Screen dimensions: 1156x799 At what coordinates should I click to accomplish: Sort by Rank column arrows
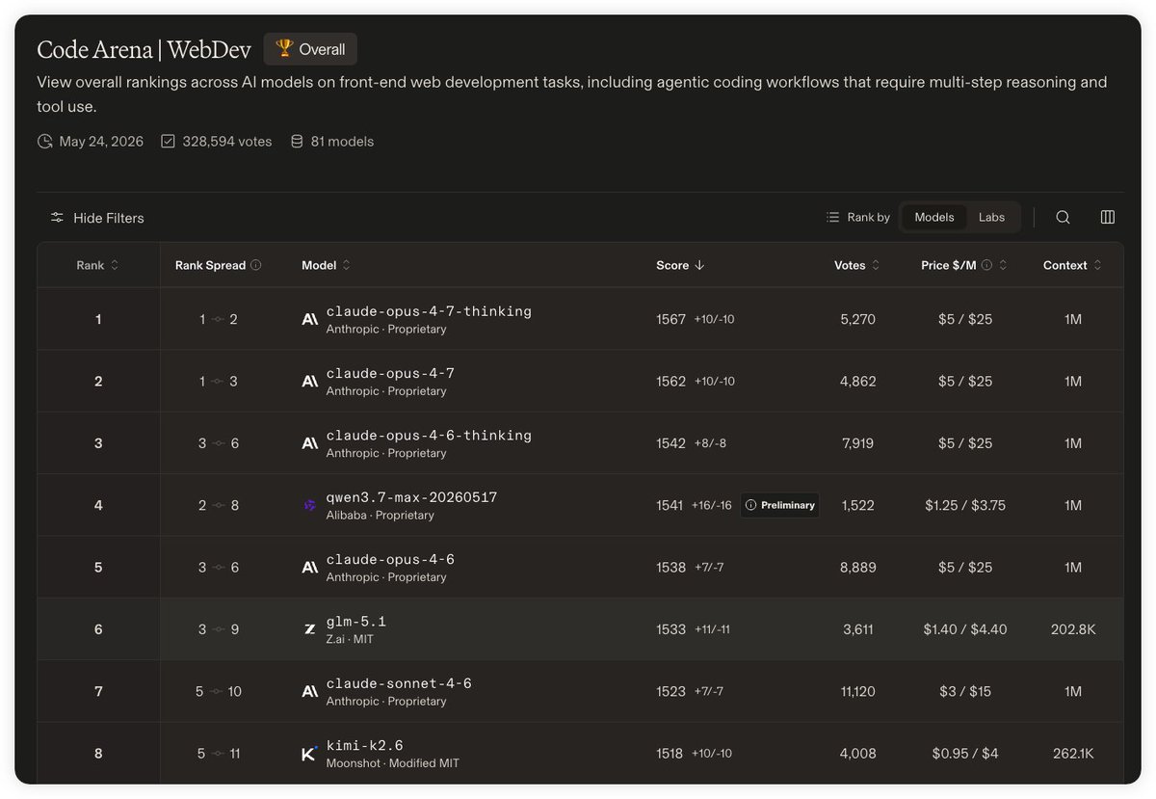tap(115, 265)
